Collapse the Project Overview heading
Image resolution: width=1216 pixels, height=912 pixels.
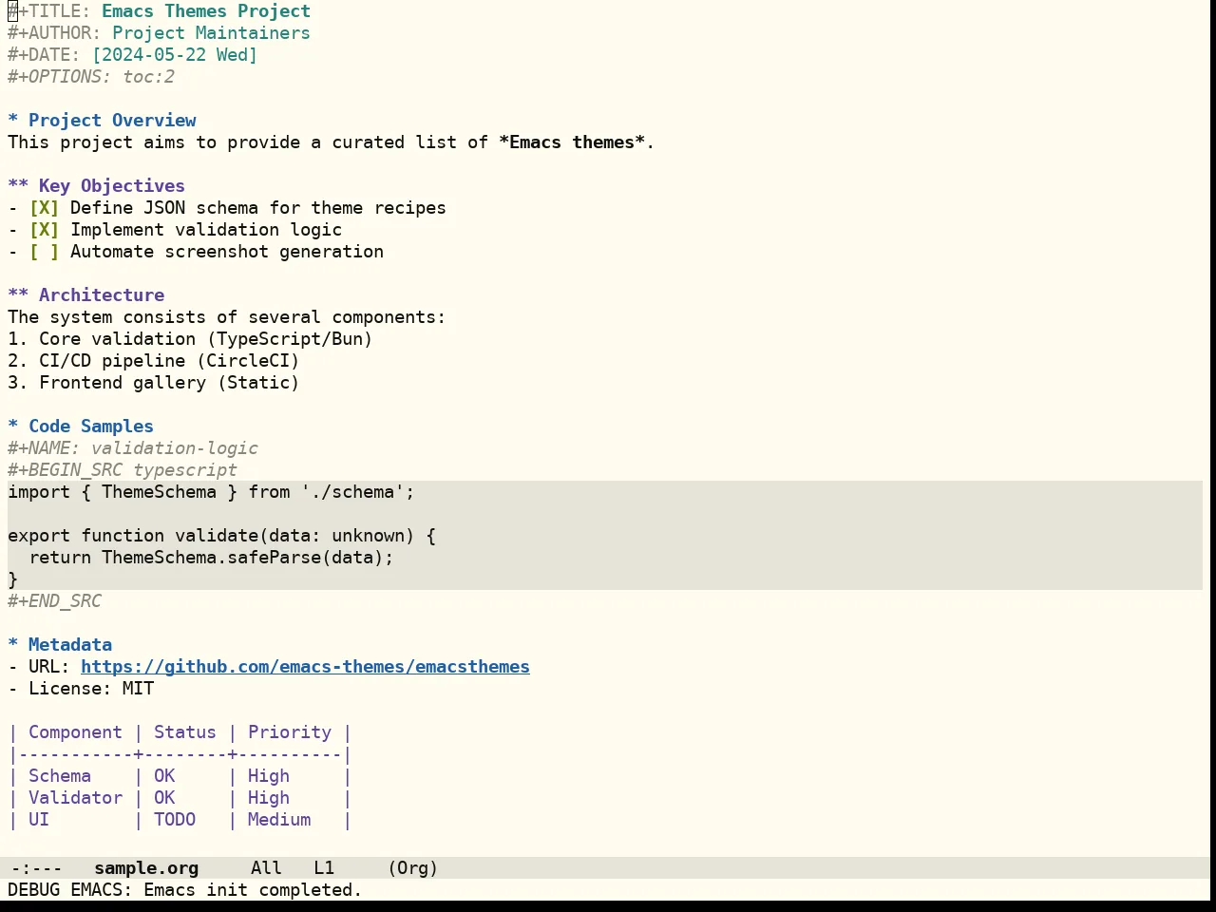[102, 121]
